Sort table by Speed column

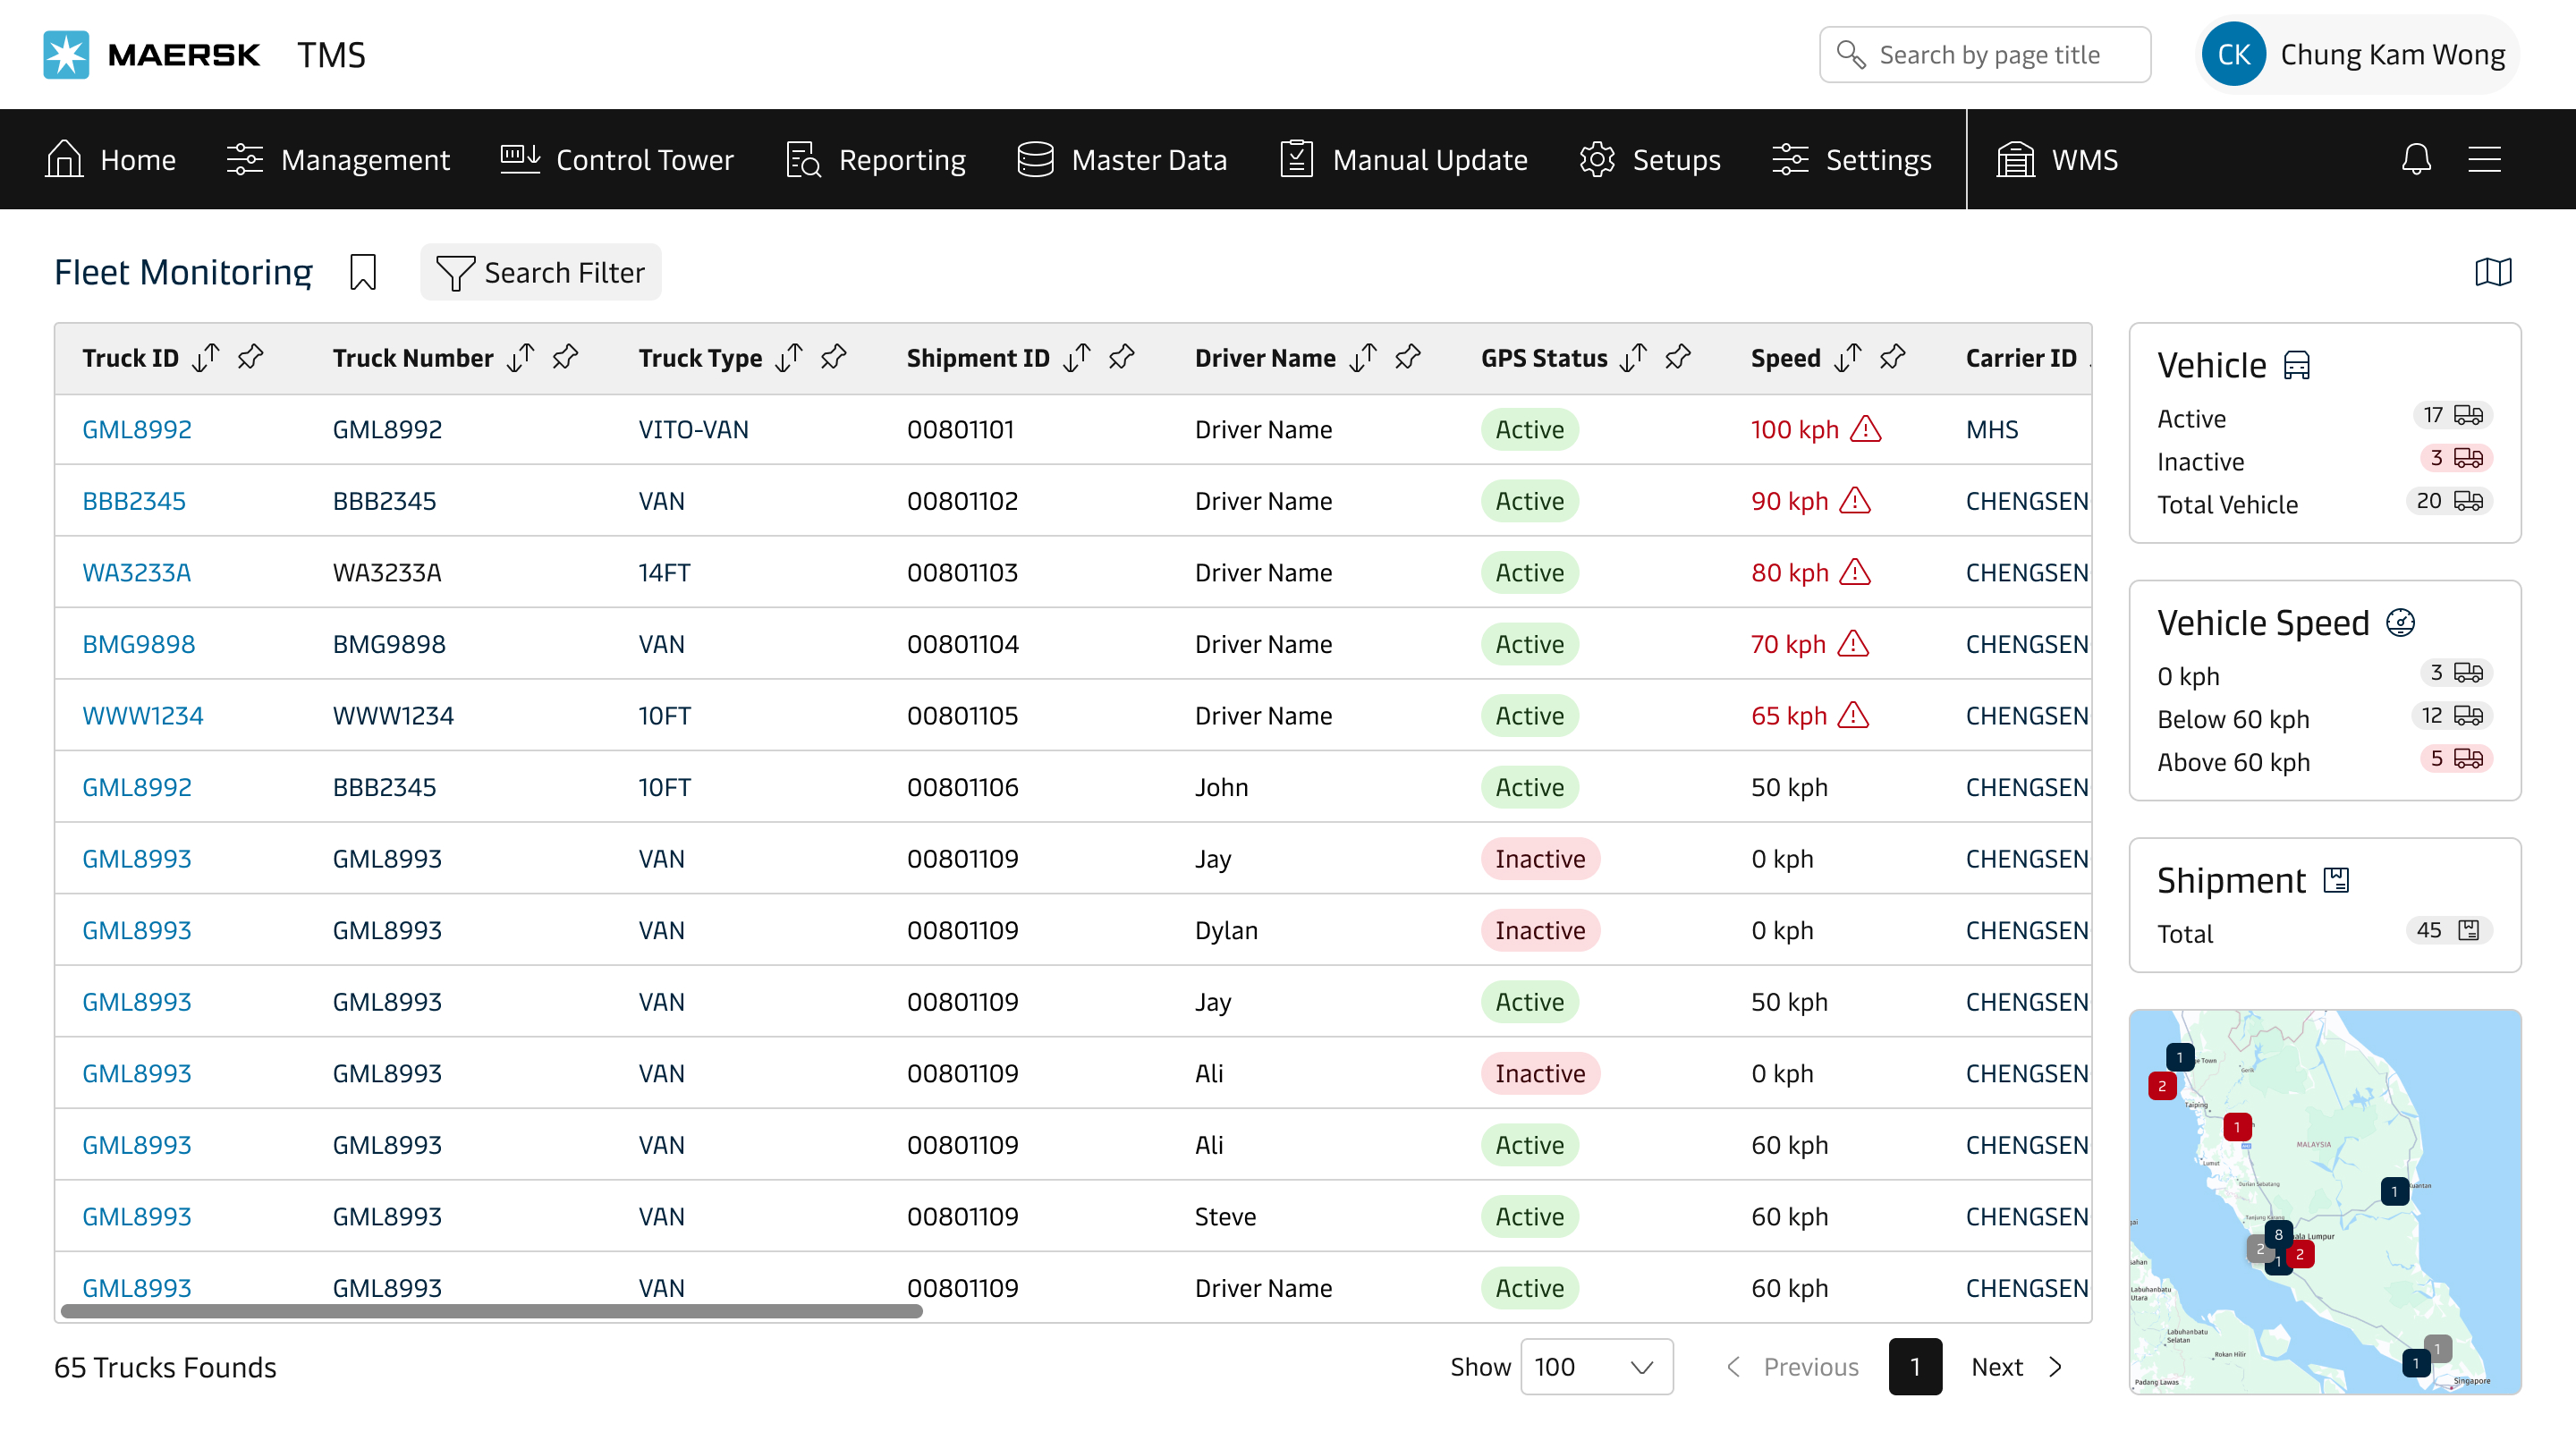1848,358
